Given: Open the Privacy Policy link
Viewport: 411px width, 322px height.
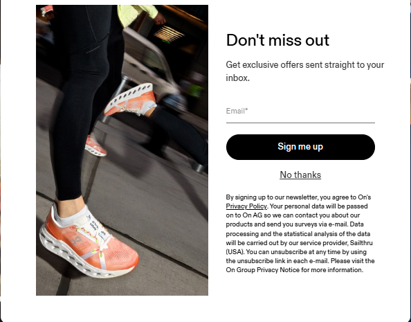Looking at the screenshot, I should click(x=246, y=206).
